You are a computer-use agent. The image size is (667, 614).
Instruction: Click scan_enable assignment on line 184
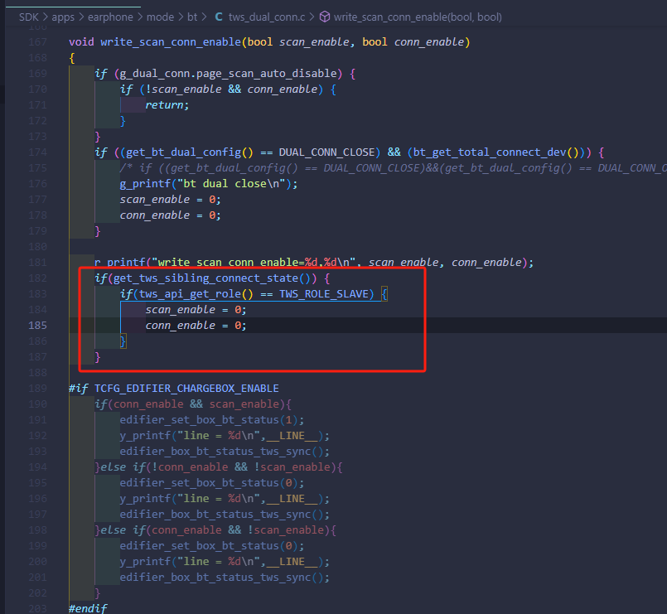click(196, 310)
